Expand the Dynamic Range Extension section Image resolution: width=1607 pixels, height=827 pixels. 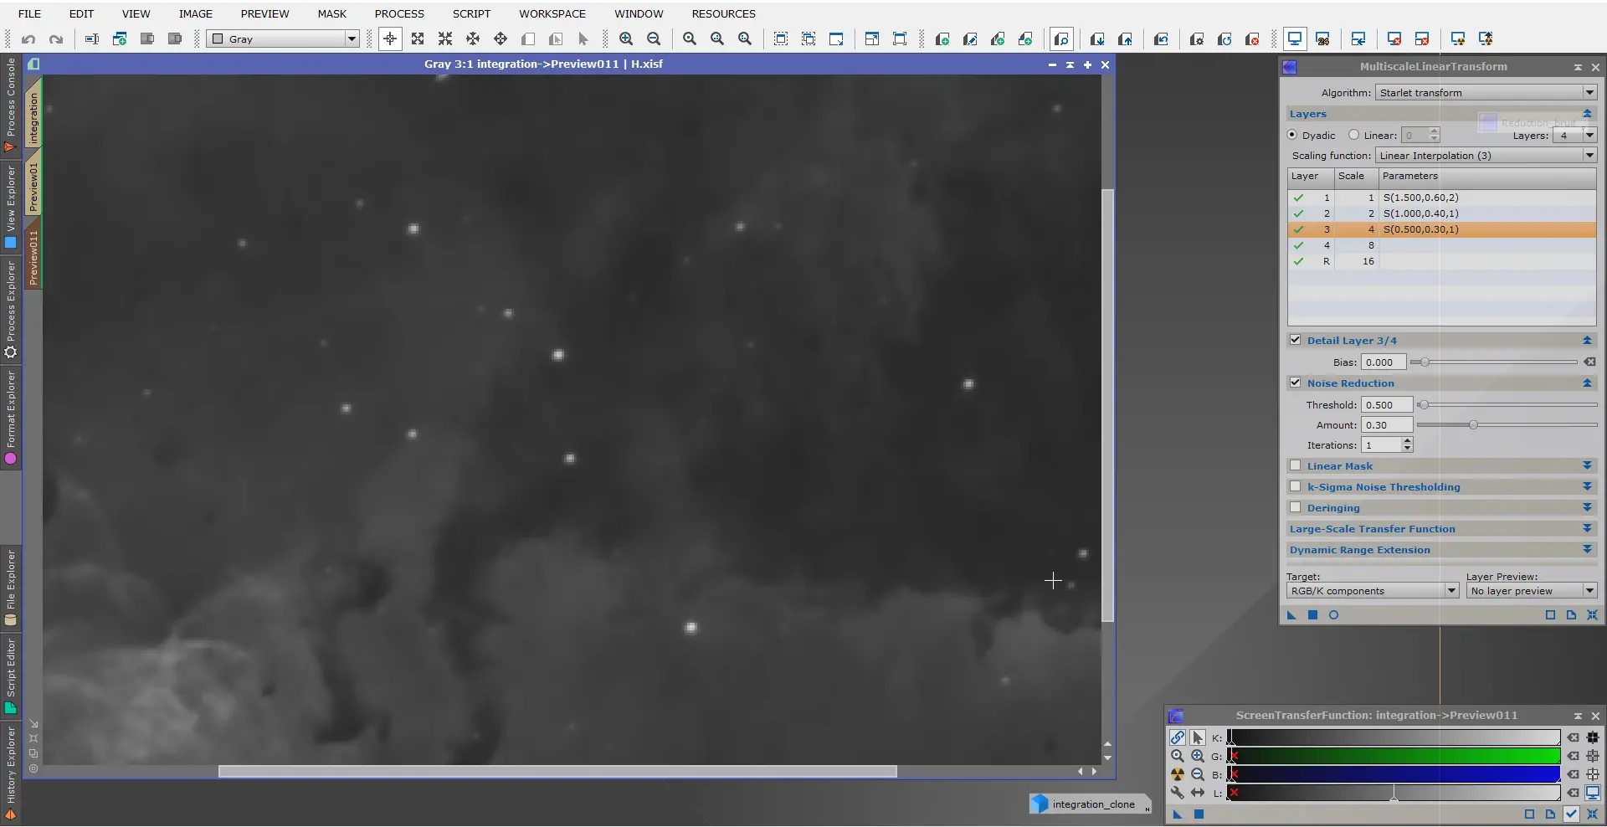coord(1587,549)
